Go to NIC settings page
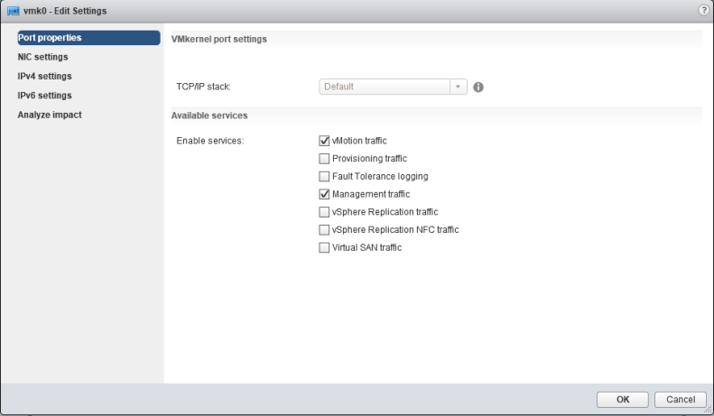The image size is (714, 416). click(x=43, y=57)
